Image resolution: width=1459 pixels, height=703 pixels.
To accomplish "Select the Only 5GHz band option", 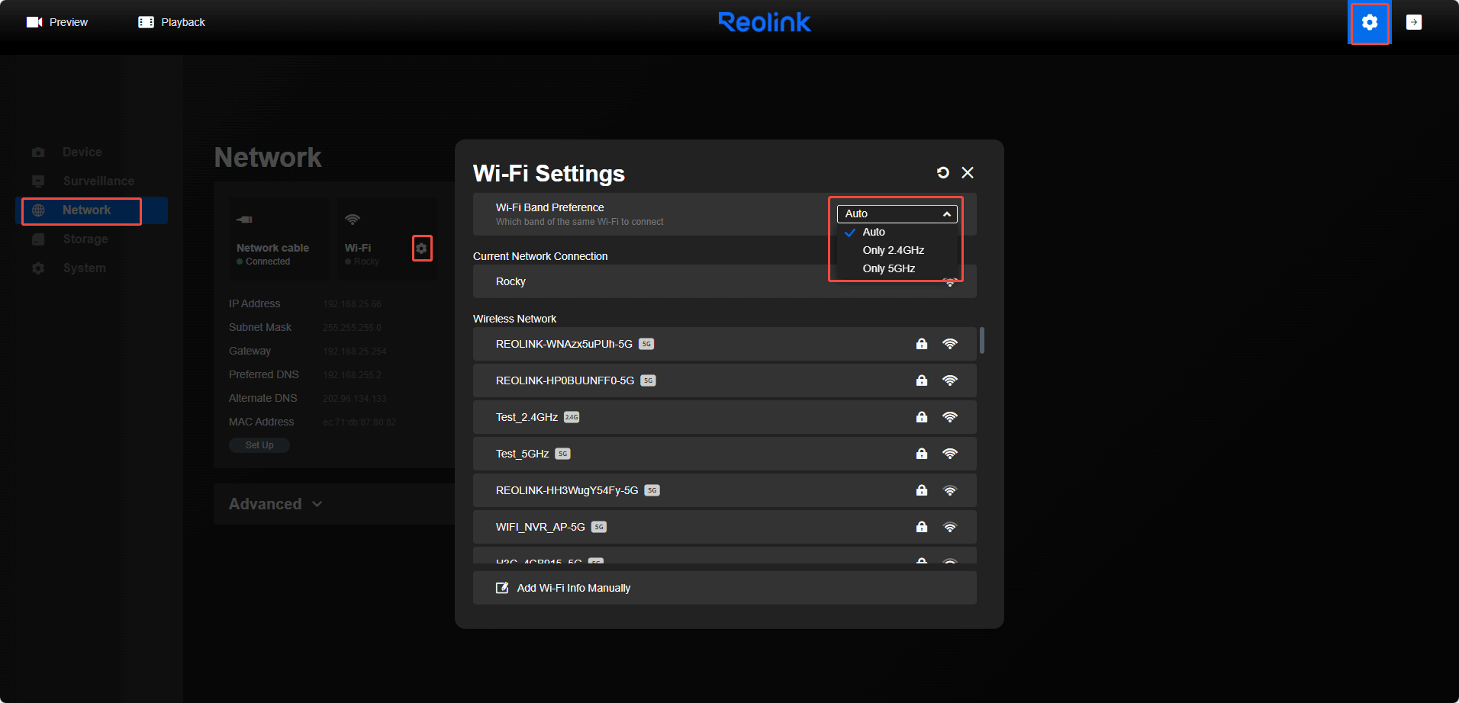I will 888,268.
